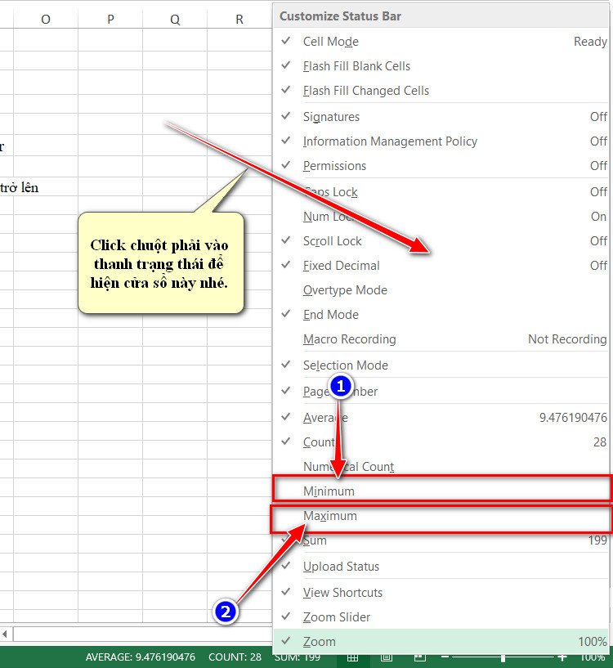The width and height of the screenshot is (613, 668).
Task: Toggle View Shortcuts option
Action: pyautogui.click(x=441, y=592)
